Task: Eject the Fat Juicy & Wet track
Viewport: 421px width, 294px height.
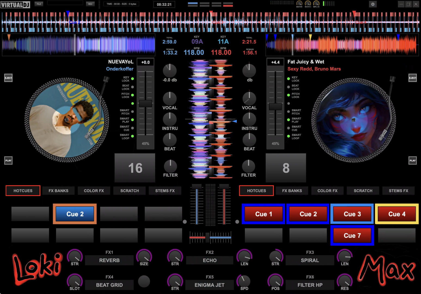Action: click(413, 78)
